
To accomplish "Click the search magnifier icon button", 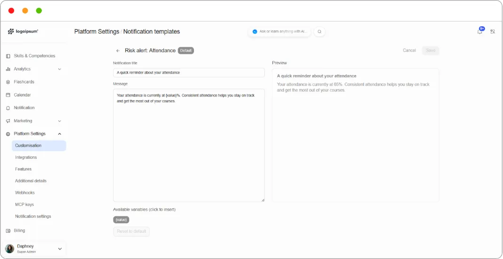I will point(319,32).
